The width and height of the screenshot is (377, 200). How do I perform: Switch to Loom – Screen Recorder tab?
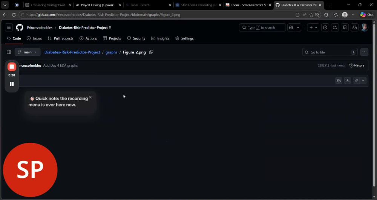click(248, 5)
